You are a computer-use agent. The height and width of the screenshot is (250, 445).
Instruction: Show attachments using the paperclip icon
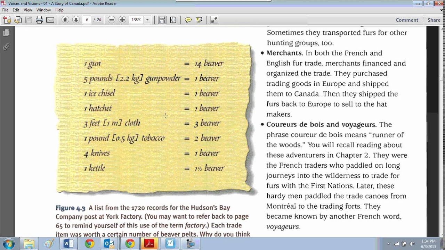tap(6, 47)
